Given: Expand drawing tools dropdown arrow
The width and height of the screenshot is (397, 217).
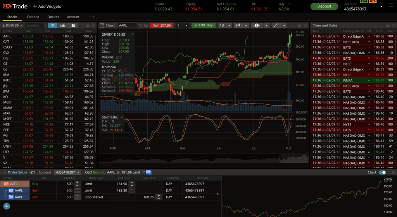Looking at the screenshot, I should point(284,25).
